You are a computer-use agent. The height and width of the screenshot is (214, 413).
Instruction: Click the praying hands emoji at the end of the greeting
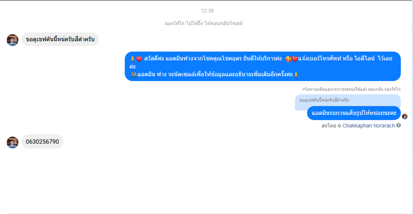[x=296, y=75]
